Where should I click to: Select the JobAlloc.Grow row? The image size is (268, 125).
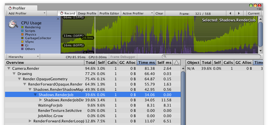coord(93,116)
